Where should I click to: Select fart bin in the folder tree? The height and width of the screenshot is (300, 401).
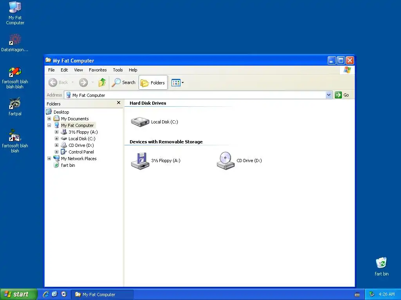[x=68, y=165]
